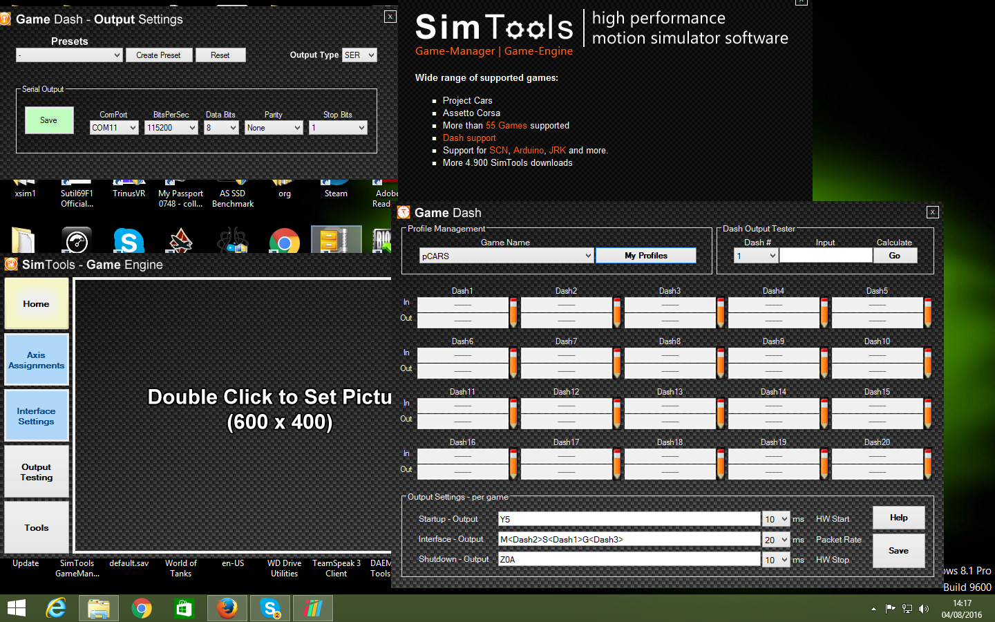Viewport: 995px width, 622px height.
Task: Click the pencil icon beside Dash12
Action: click(617, 413)
